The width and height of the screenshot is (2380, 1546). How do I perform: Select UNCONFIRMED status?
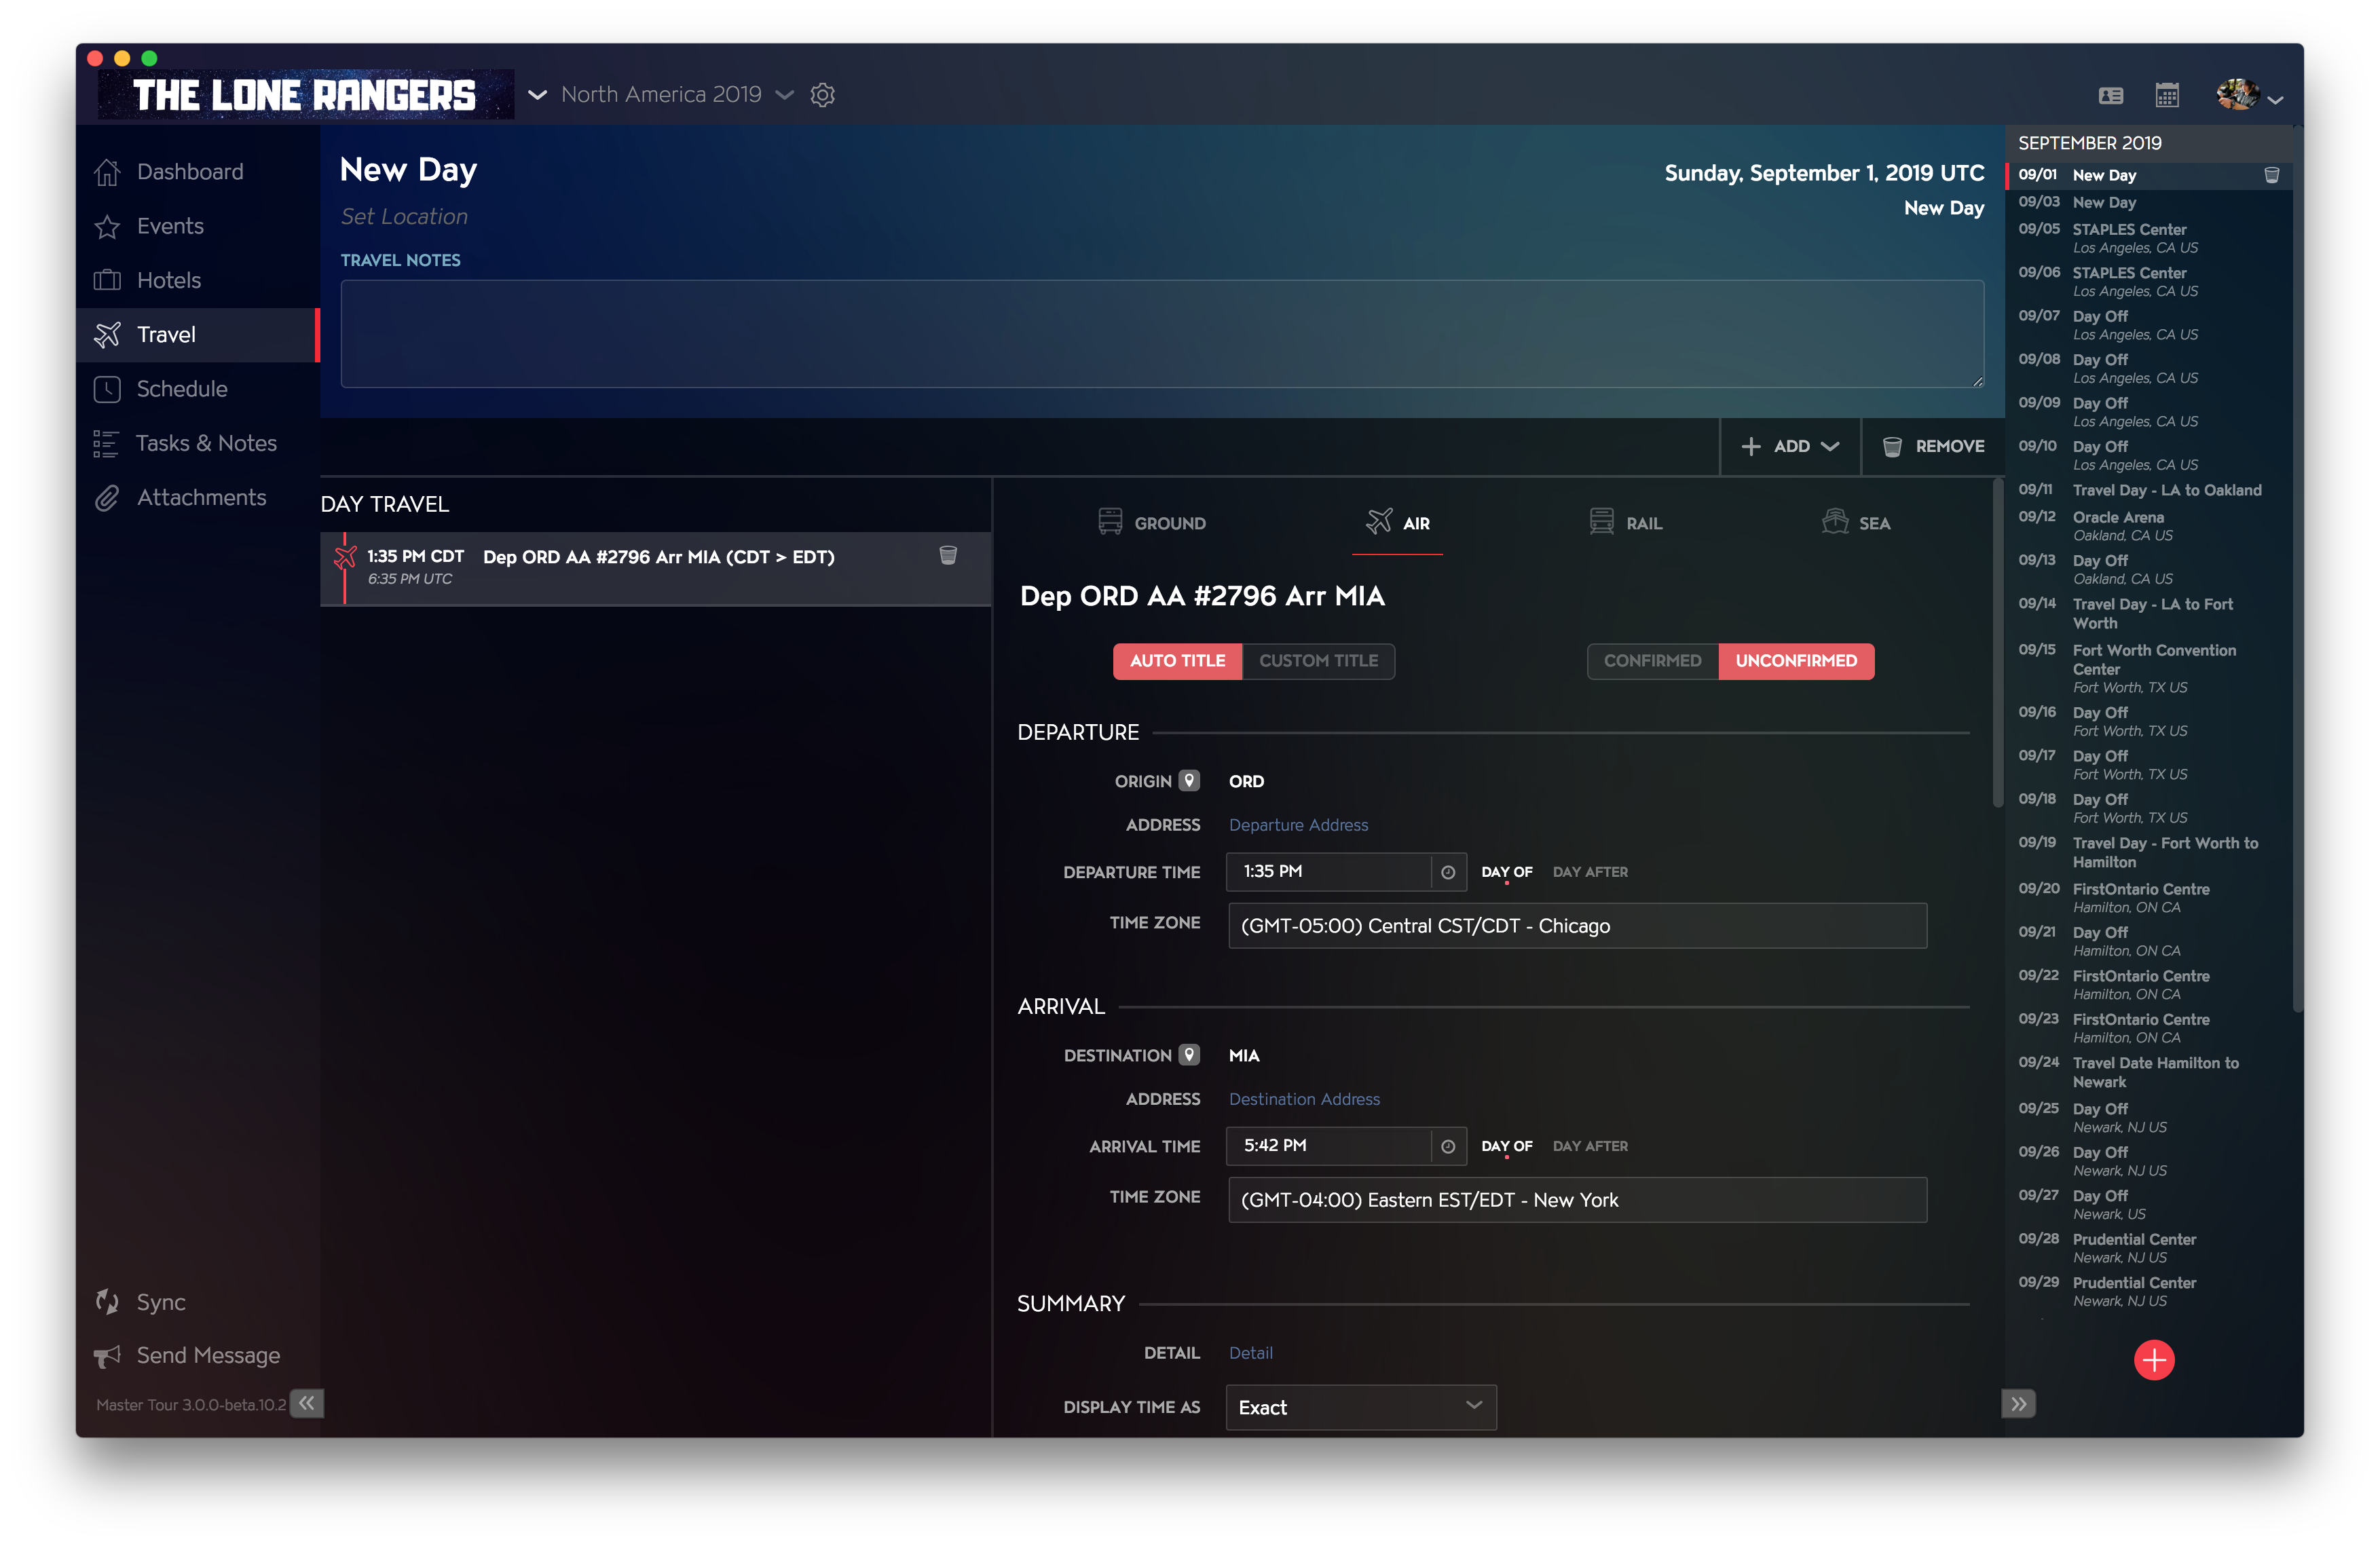1796,661
